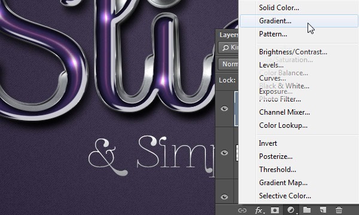
Task: Click the ampersand character on the canvas
Action: pos(108,158)
